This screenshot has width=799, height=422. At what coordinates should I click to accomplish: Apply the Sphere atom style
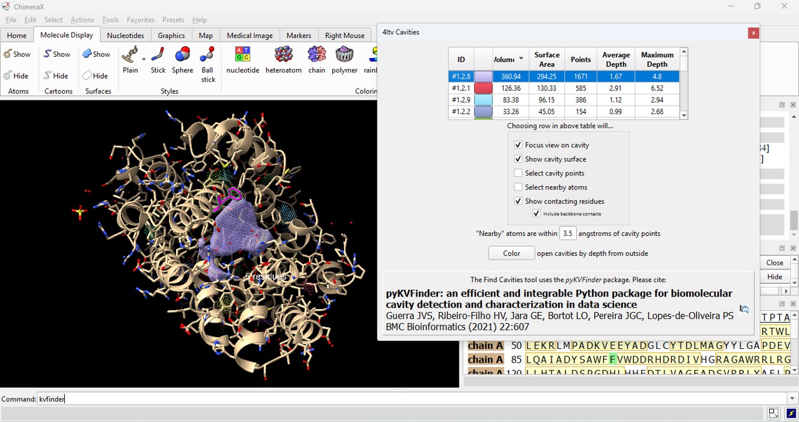tap(182, 61)
